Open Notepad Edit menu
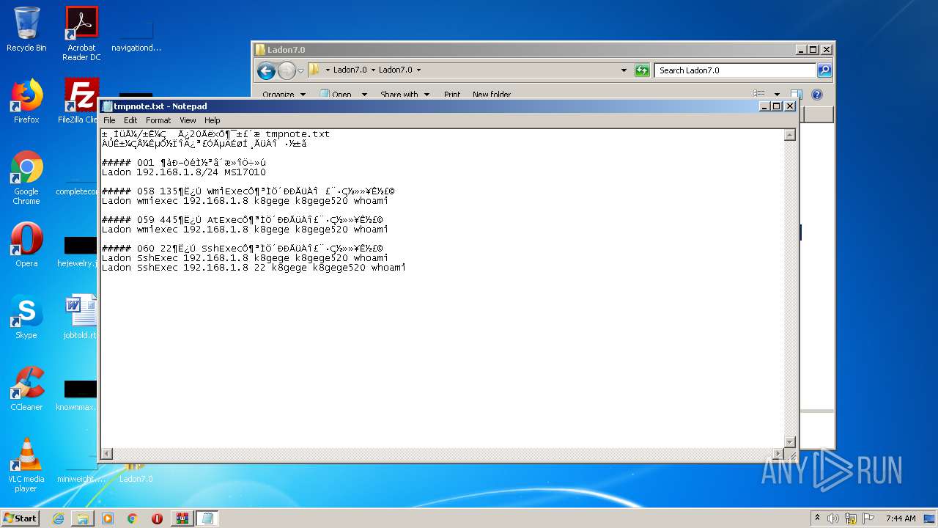The width and height of the screenshot is (938, 528). (x=130, y=120)
